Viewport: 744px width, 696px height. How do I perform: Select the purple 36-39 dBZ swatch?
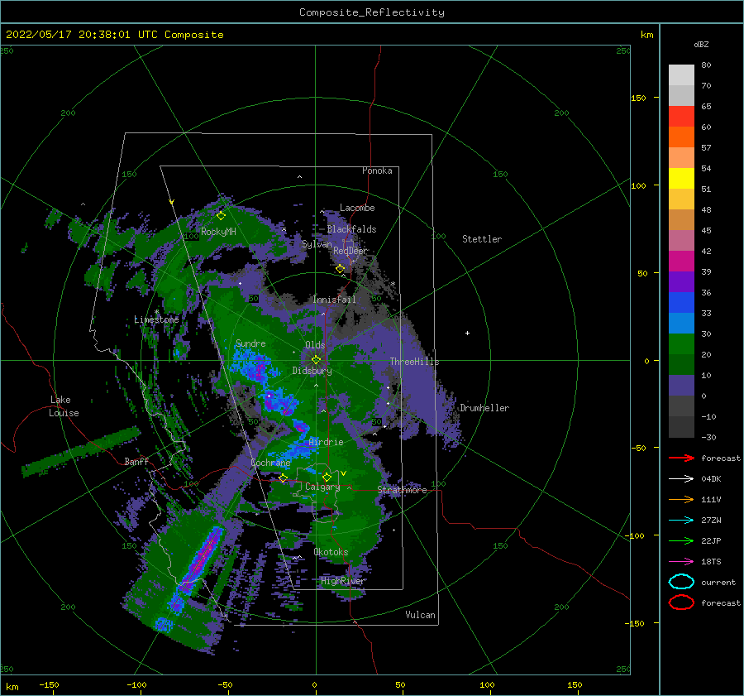681,281
